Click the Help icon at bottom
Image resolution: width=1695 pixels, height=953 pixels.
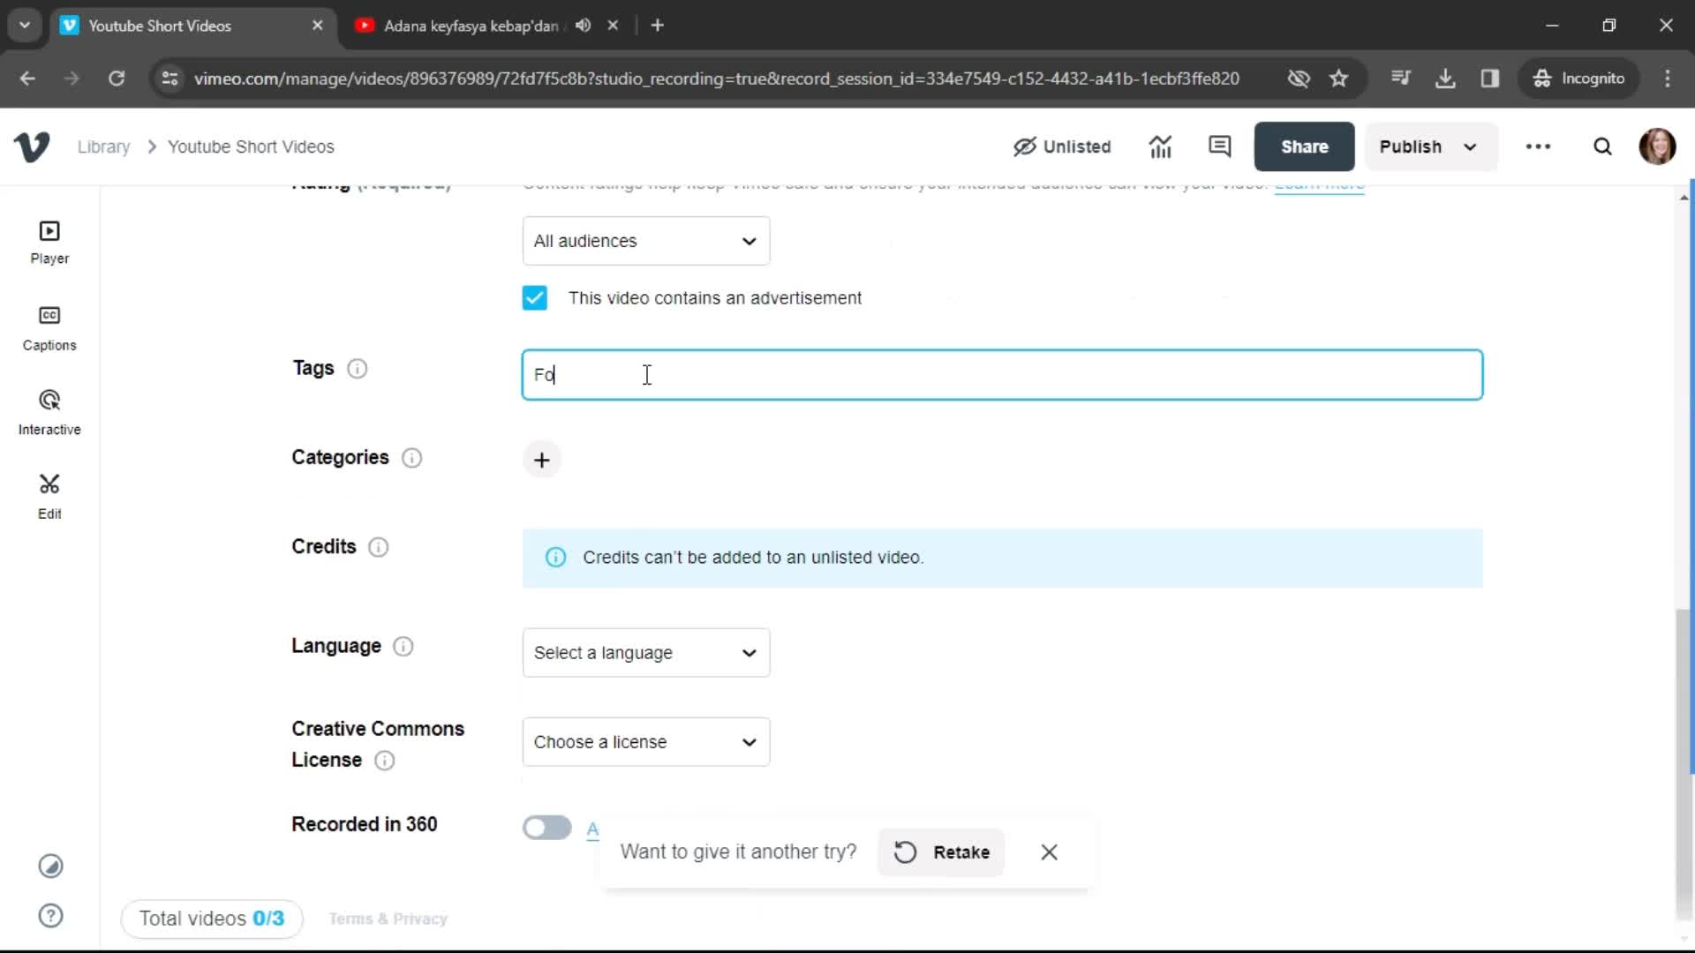[50, 916]
